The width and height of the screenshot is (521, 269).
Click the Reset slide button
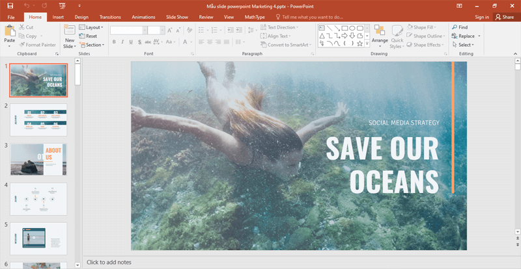89,36
